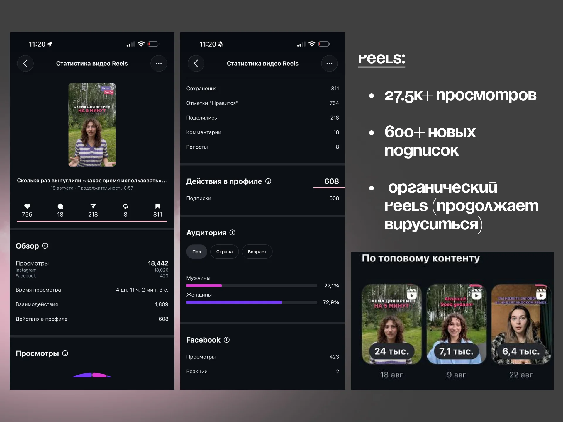Open the 6,4 тыс. top content reel
This screenshot has width=563, height=422.
(x=521, y=324)
